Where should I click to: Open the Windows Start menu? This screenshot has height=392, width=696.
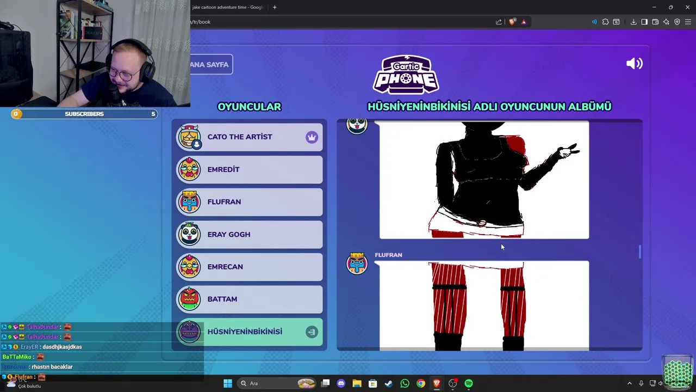(x=228, y=383)
